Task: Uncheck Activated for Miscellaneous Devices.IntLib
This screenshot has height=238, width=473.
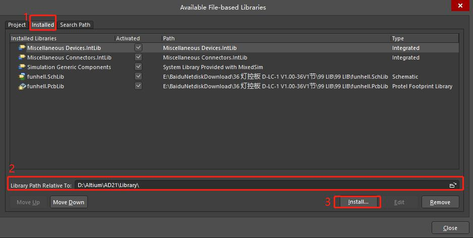Action: pos(138,47)
